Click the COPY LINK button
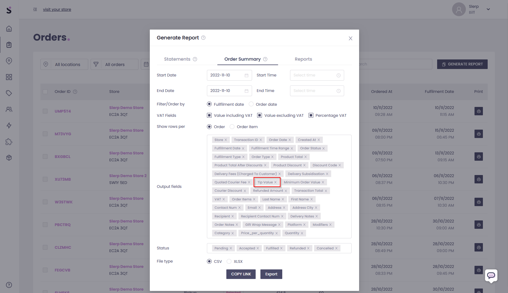This screenshot has width=508, height=293. 241,274
